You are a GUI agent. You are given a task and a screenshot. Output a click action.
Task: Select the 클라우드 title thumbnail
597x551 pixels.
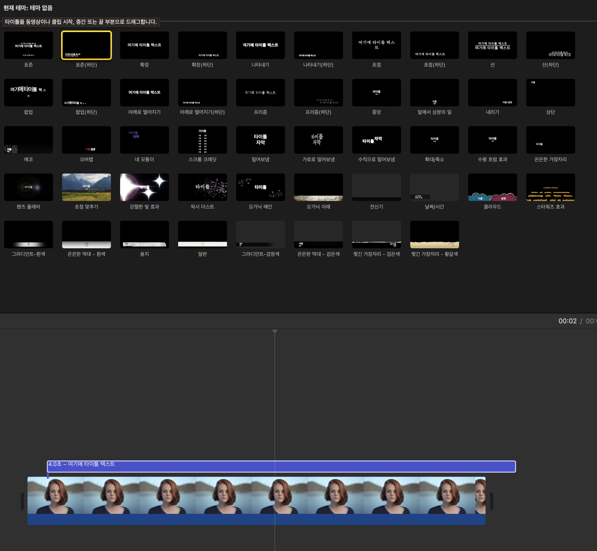pyautogui.click(x=492, y=187)
